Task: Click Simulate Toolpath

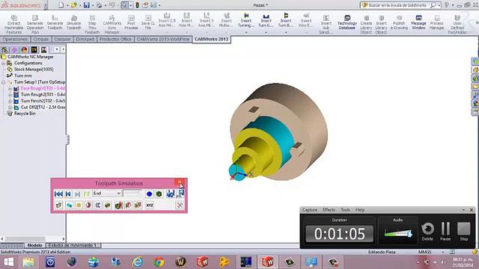Action: [74, 22]
